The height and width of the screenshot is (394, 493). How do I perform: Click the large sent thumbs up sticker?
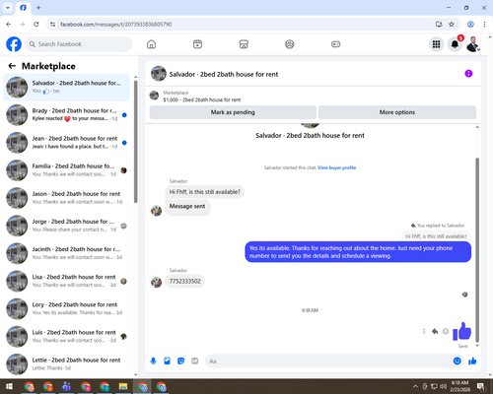pos(462,331)
